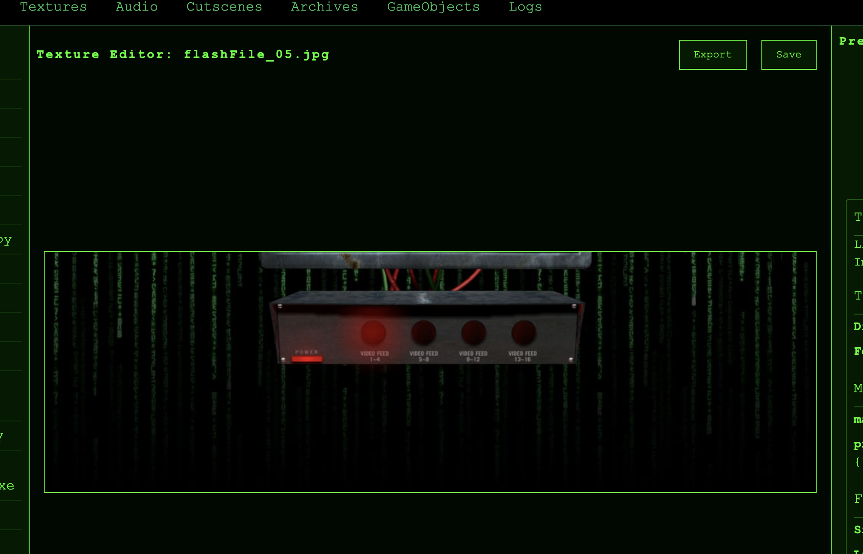This screenshot has height=554, width=863.
Task: Click the Export button
Action: 712,55
